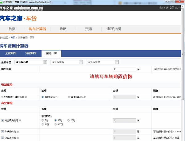Image resolution: width=185 pixels, height=141 pixels.
Task: Click the 购车价格 price input field
Action: (125, 69)
